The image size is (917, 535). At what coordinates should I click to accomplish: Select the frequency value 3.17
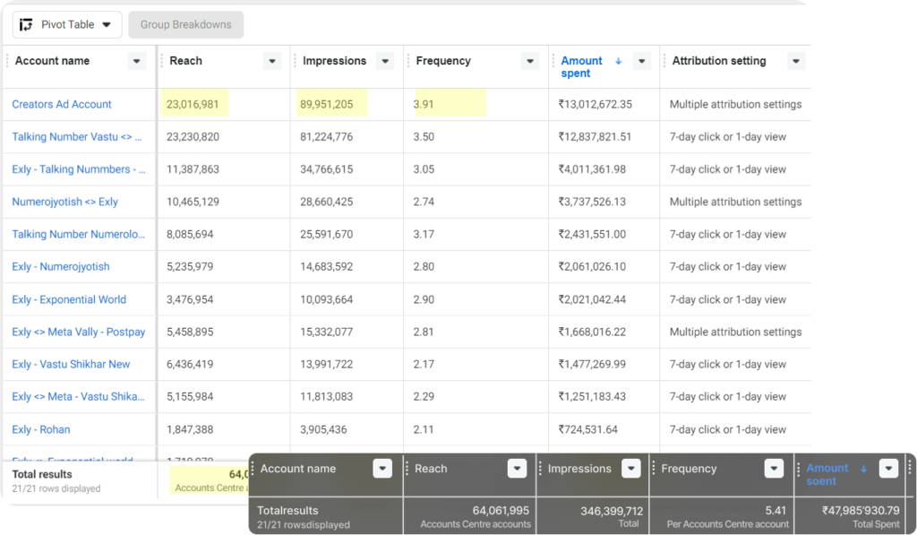click(424, 234)
